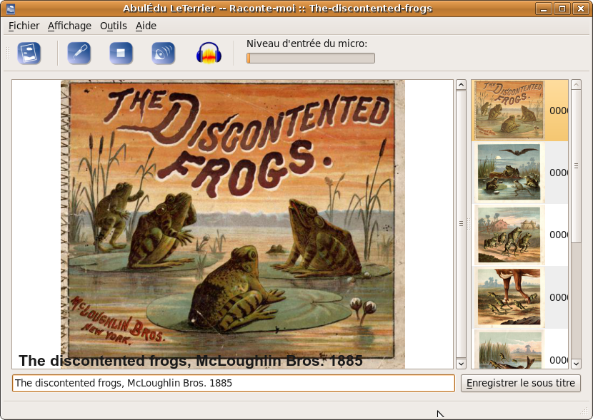
Task: Select the frogs walking near farm thumbnail
Action: pyautogui.click(x=509, y=235)
